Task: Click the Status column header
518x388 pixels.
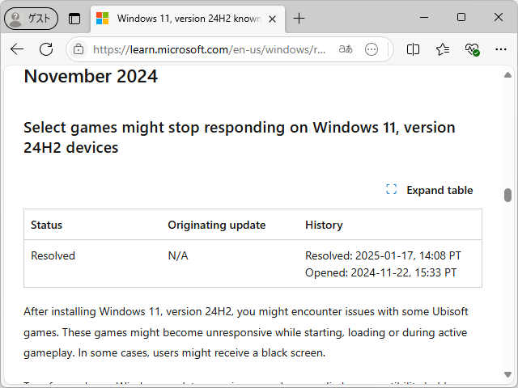Action: [47, 225]
